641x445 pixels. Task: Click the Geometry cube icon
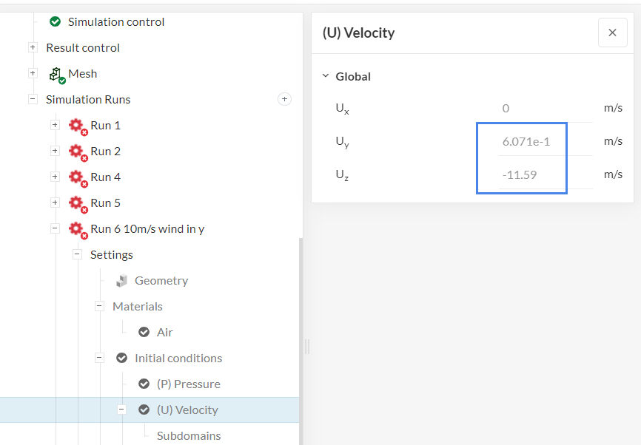[x=122, y=281]
